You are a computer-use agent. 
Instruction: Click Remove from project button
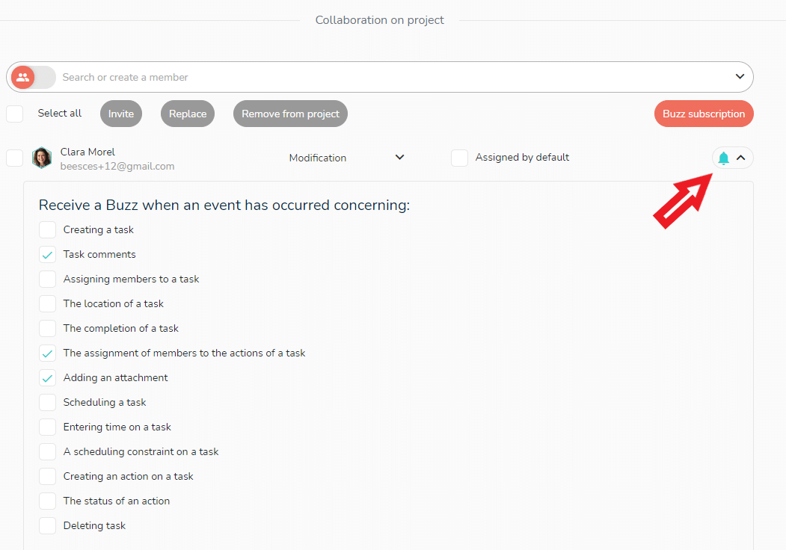point(290,114)
